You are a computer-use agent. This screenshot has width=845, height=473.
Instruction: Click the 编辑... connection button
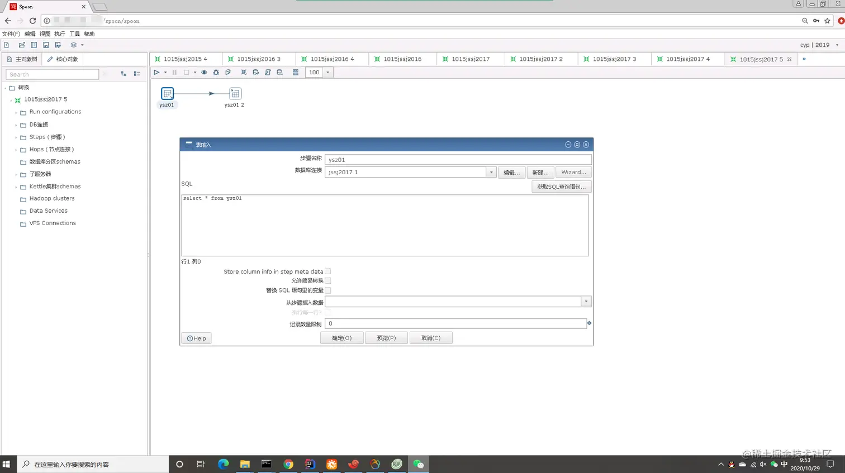511,172
